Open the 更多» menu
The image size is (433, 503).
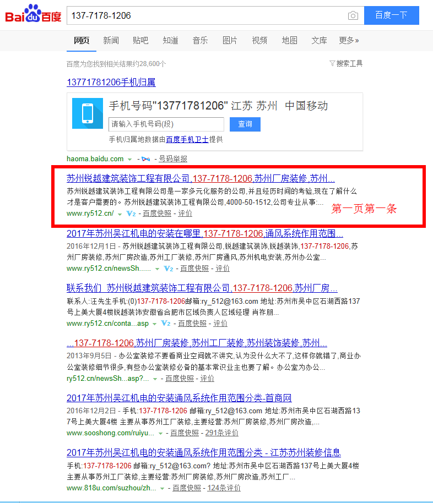coord(349,40)
